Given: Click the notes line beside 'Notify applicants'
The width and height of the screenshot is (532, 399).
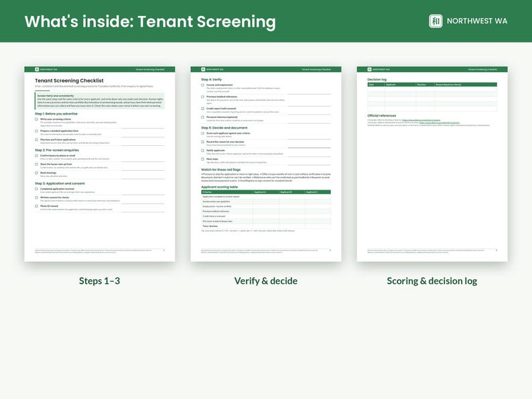Looking at the screenshot, I should point(309,156).
